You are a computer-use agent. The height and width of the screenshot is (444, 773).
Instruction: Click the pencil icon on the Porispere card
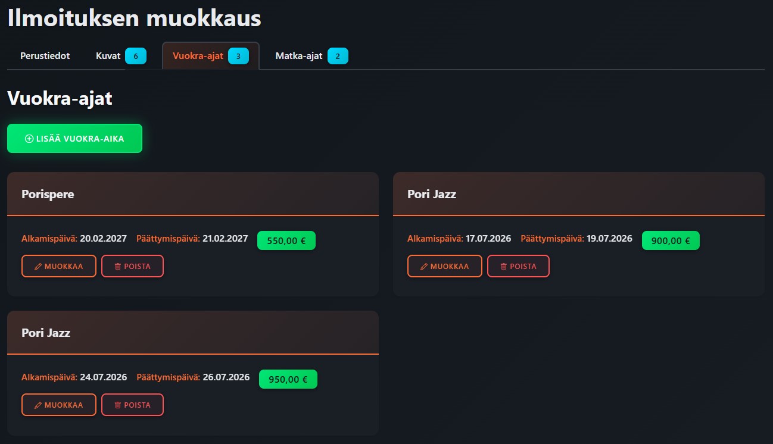point(38,267)
